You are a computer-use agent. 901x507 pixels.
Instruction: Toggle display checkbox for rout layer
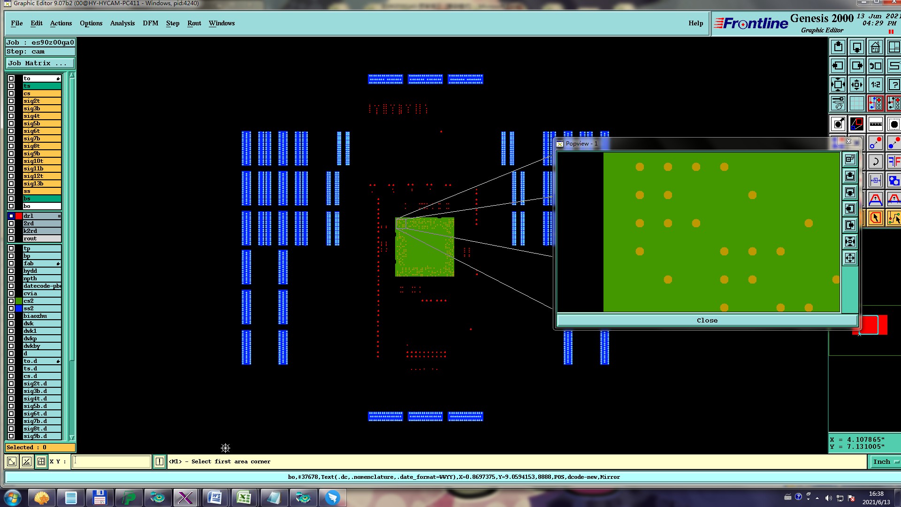point(11,238)
